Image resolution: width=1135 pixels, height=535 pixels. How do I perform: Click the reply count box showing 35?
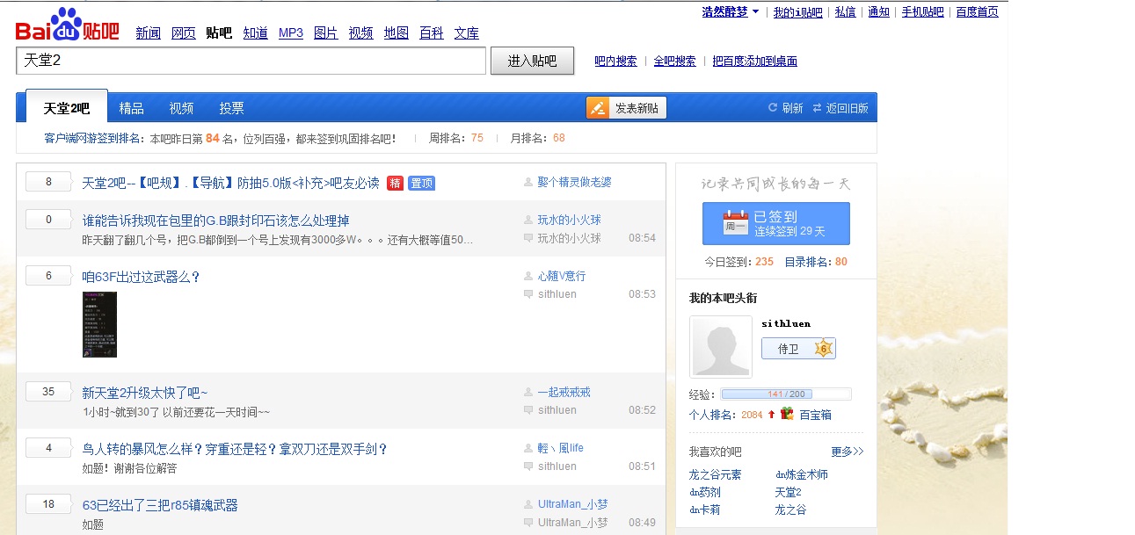48,392
